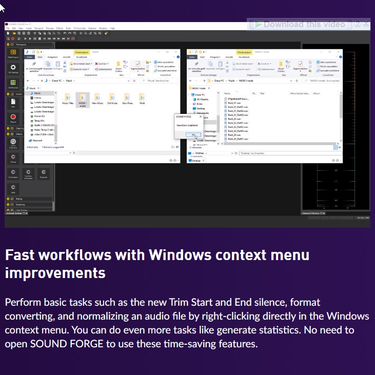Screen dimensions: 375x375
Task: Open the Transport menu in Sound Forge
Action: click(39, 28)
